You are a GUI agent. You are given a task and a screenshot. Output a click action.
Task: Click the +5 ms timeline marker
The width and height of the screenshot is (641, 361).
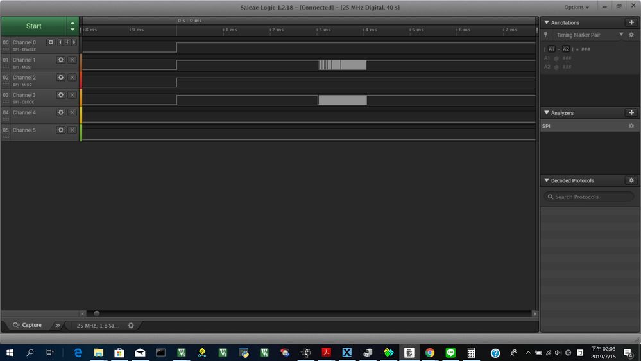click(x=416, y=30)
